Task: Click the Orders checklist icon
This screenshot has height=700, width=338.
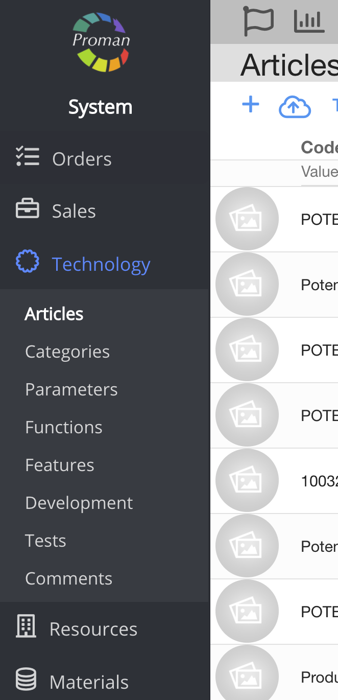Action: (x=28, y=157)
